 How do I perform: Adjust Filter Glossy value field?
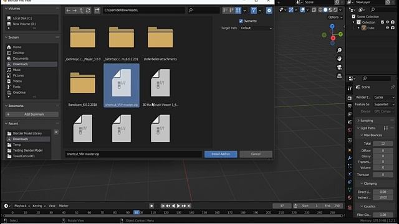click(383, 215)
